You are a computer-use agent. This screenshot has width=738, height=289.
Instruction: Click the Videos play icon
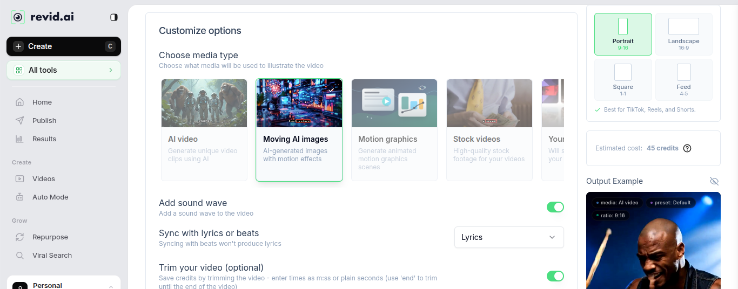coord(20,179)
